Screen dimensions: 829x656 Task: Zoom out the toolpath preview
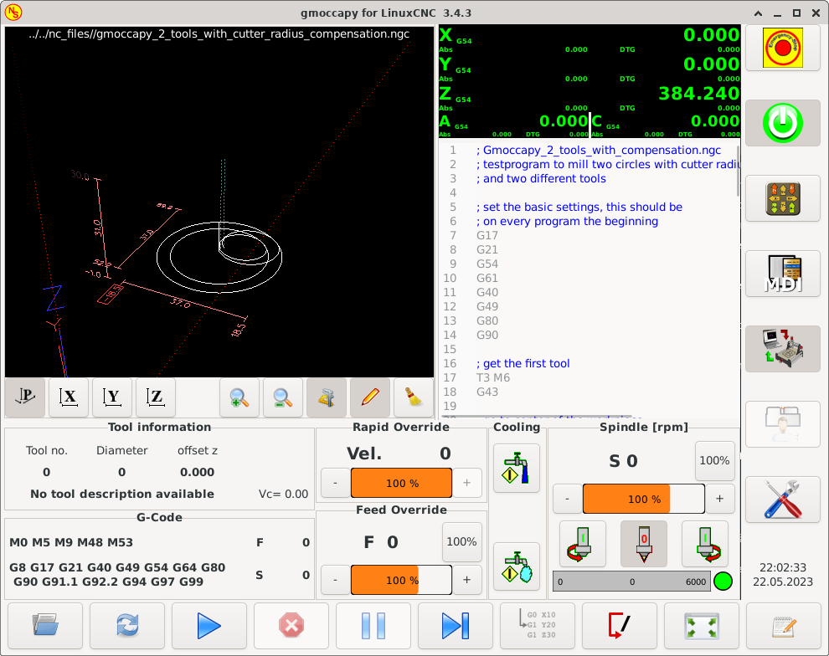tap(283, 397)
